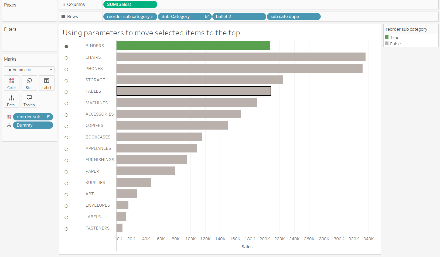Click the bullet 2 pill in Rows
440x257 pixels.
click(239, 17)
